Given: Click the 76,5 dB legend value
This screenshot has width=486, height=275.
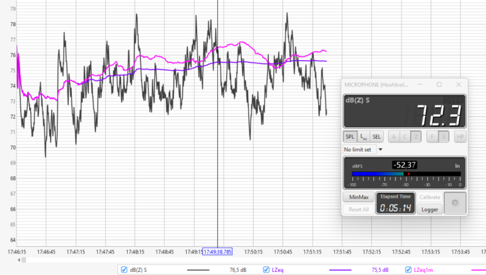Looking at the screenshot, I should 238,270.
